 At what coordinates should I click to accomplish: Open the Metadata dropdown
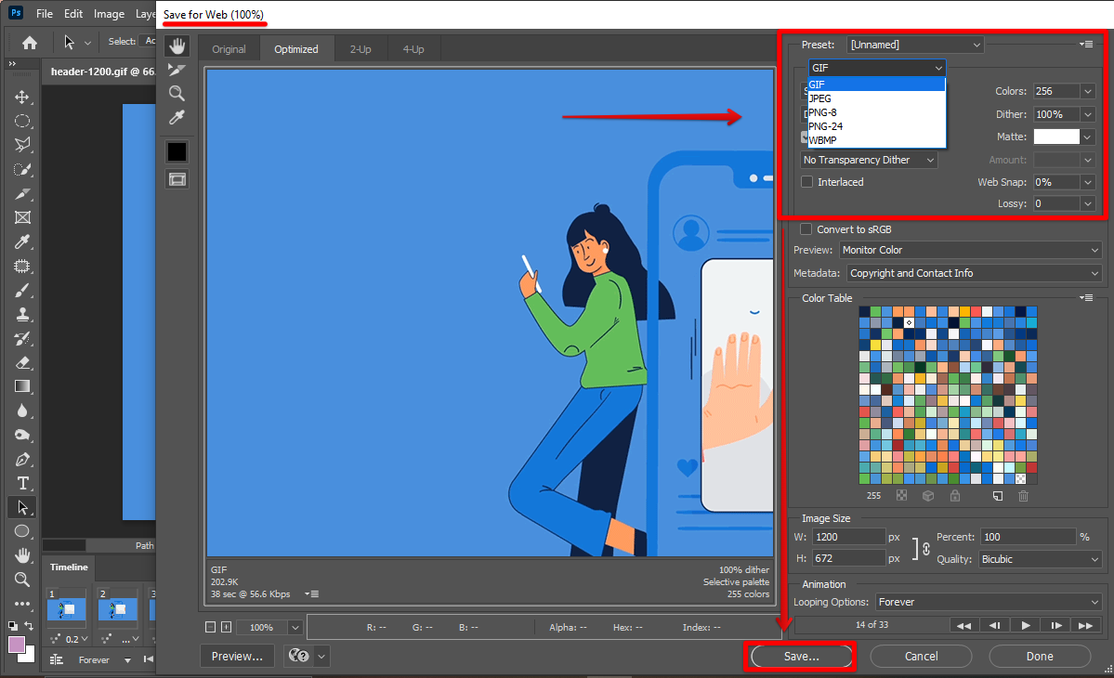pos(974,273)
